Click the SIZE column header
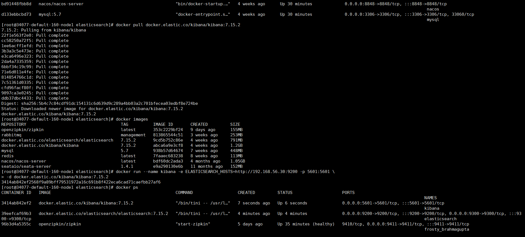Screen dimensions: 525x237 (235, 124)
